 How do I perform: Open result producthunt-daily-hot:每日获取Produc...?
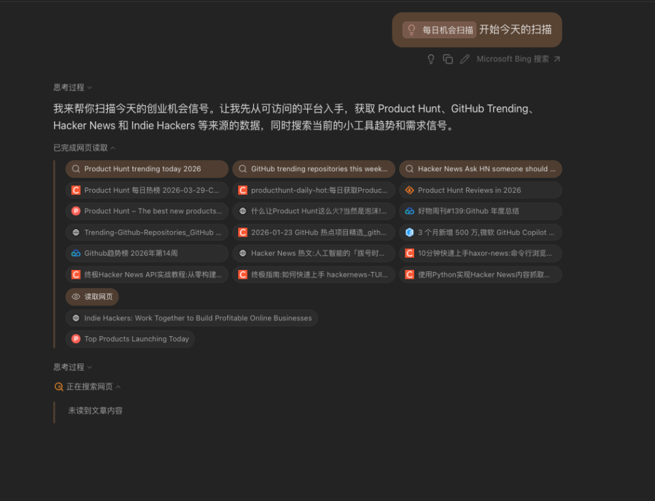point(313,190)
